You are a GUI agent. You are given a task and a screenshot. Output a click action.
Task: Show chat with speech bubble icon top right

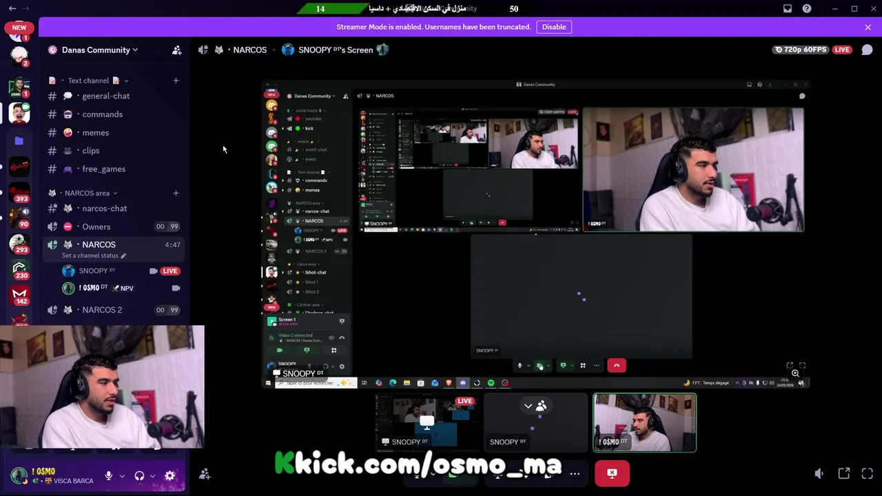867,50
